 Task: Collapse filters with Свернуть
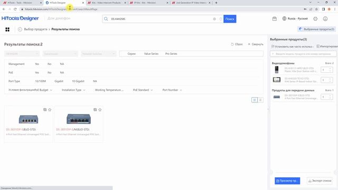pos(256,44)
